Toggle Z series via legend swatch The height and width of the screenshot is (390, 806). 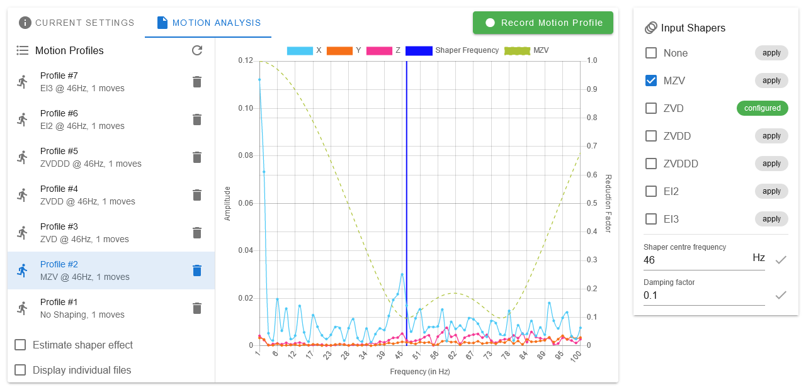(379, 50)
